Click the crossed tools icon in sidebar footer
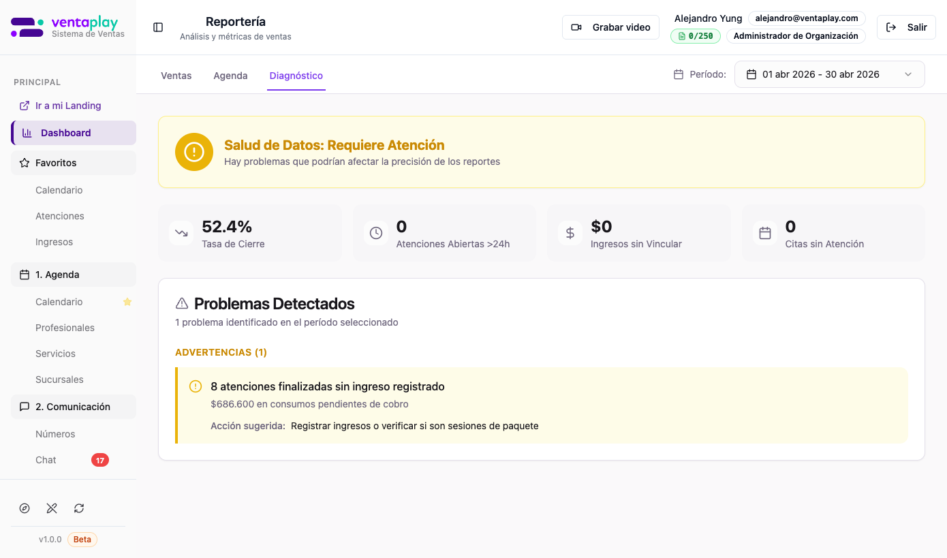The width and height of the screenshot is (947, 558). pos(52,508)
